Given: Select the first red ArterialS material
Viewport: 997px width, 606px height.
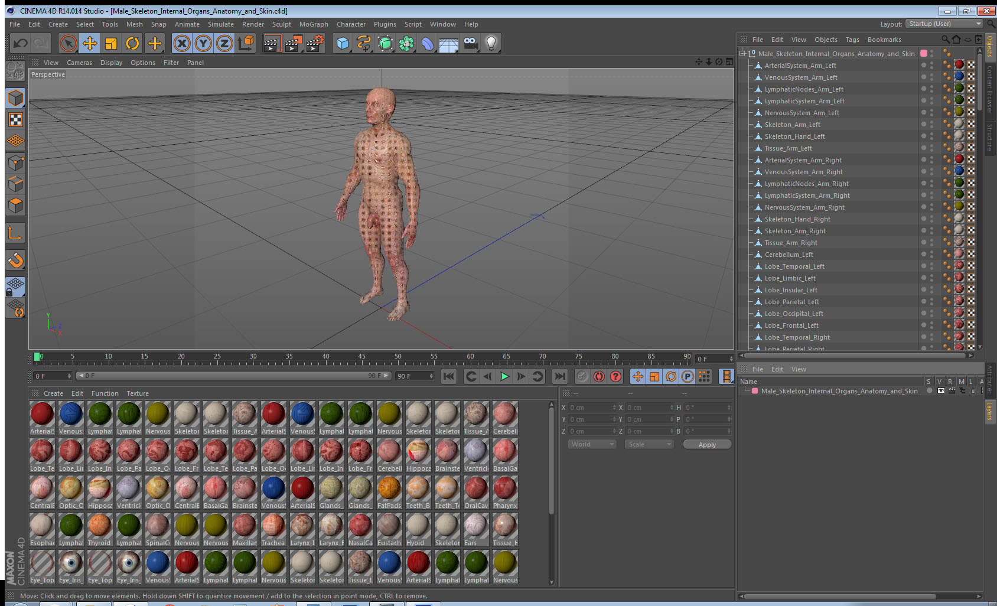Looking at the screenshot, I should coord(42,418).
